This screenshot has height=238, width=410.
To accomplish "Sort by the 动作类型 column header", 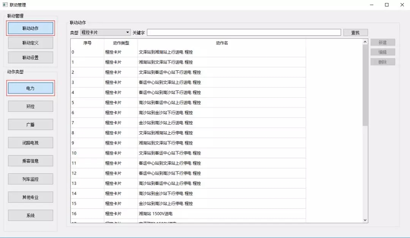I will 121,43.
